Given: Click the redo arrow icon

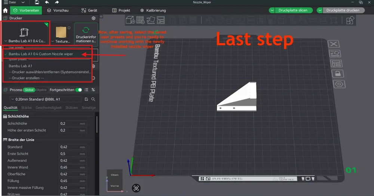Looking at the screenshot, I should (x=57, y=2).
